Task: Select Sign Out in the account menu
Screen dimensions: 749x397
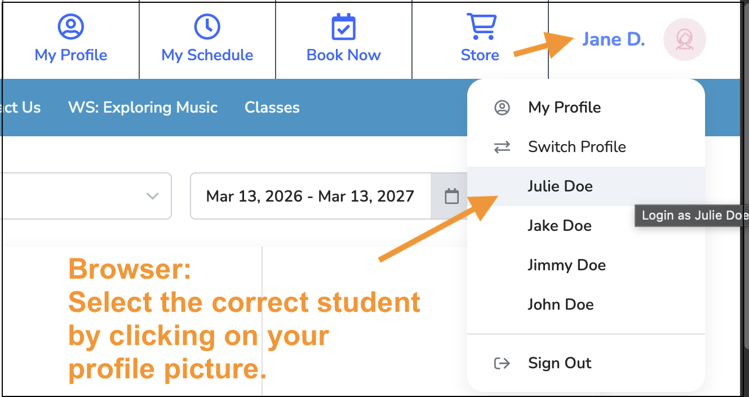Action: 560,363
